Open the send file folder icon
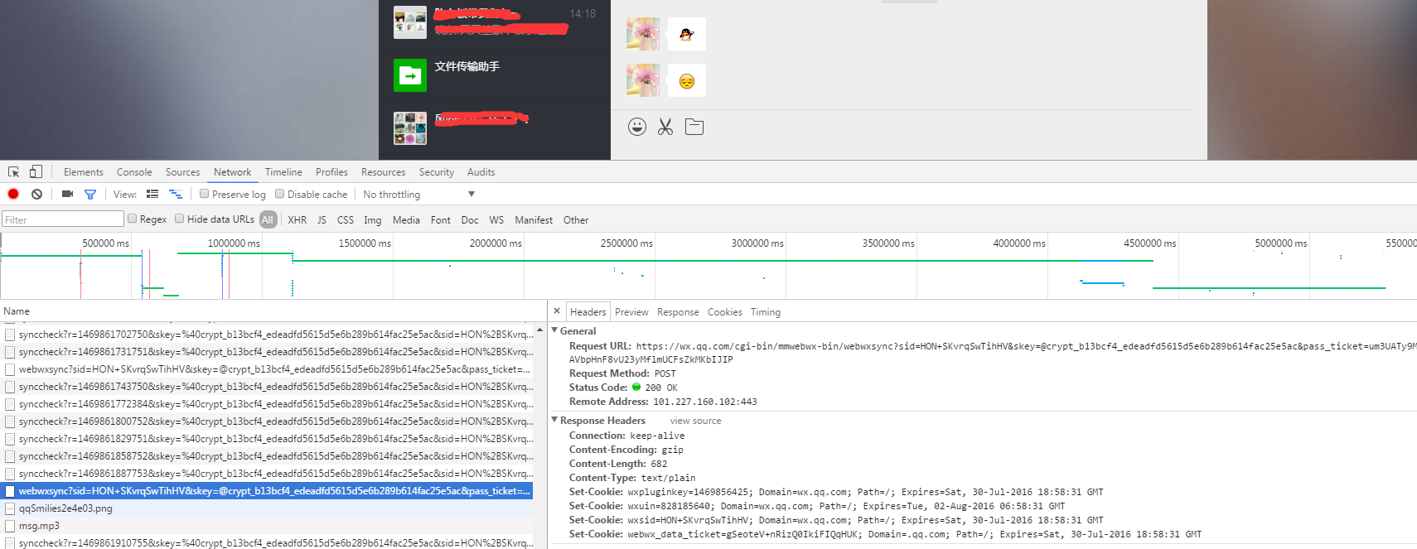Viewport: 1417px width, 549px height. [694, 127]
